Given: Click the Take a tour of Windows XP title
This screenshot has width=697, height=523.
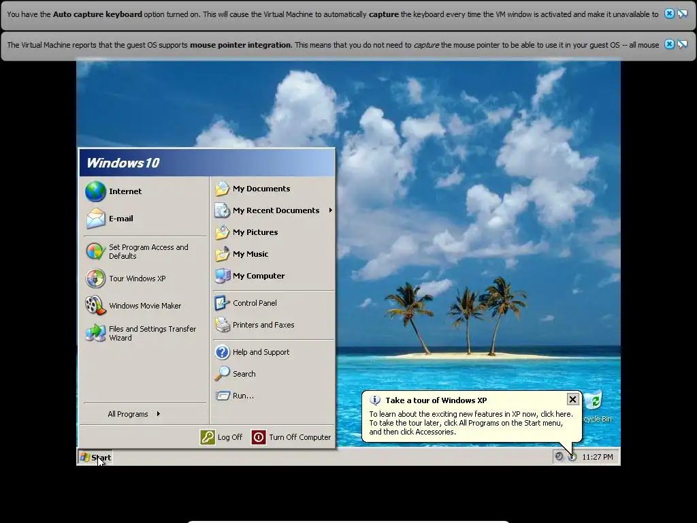Looking at the screenshot, I should (x=436, y=400).
